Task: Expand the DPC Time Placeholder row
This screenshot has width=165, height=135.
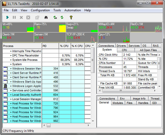Action: pos(11,55)
